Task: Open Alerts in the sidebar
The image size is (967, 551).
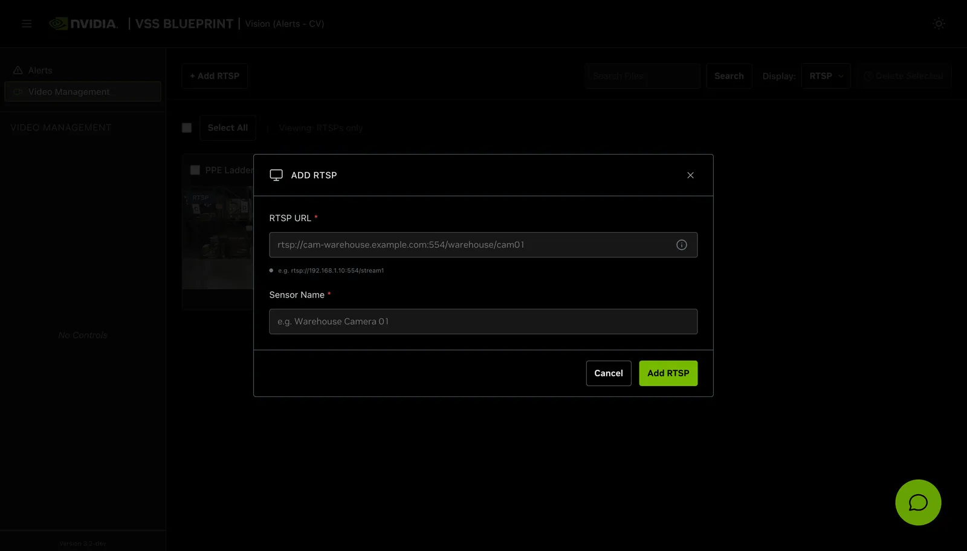Action: click(x=83, y=70)
